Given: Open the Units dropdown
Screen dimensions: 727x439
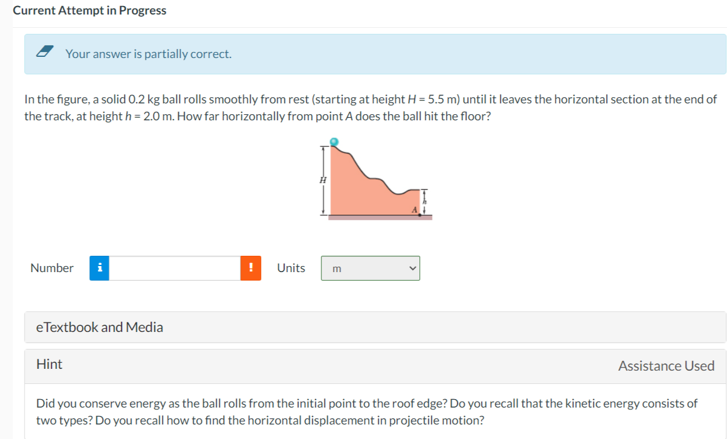Looking at the screenshot, I should pyautogui.click(x=370, y=268).
